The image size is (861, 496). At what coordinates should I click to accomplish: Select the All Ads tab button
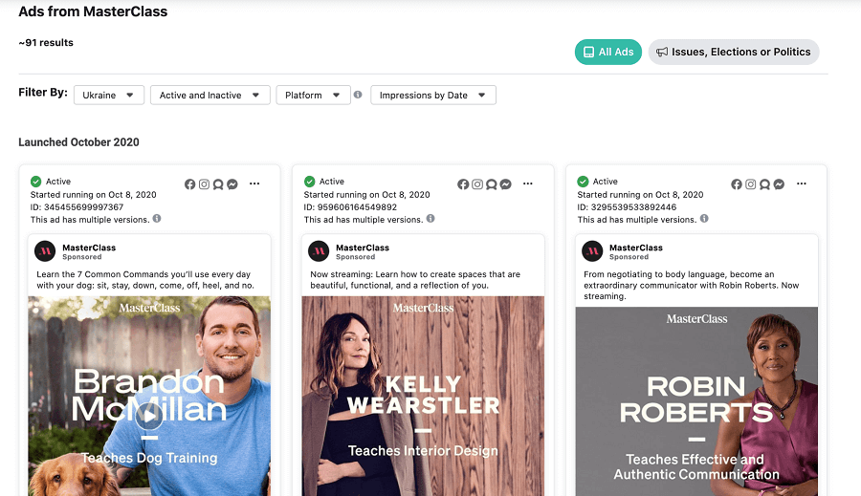tap(607, 53)
